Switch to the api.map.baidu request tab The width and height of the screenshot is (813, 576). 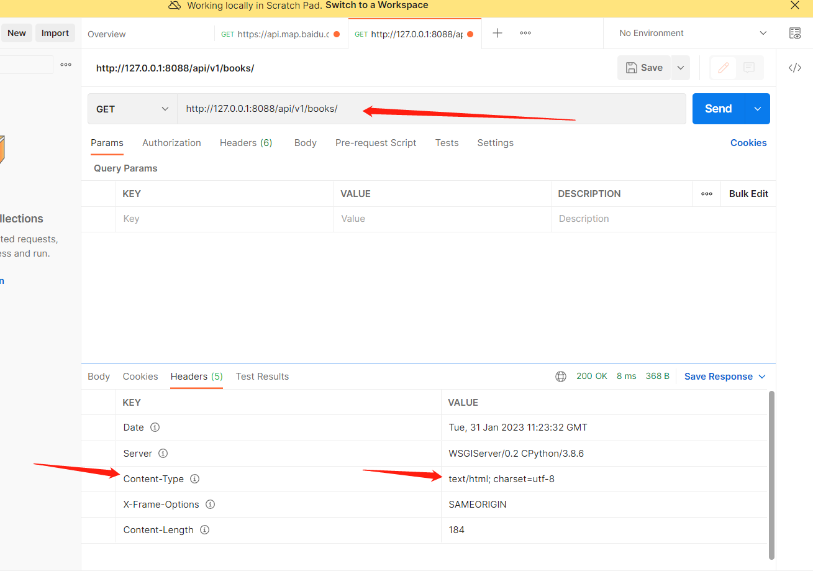281,34
